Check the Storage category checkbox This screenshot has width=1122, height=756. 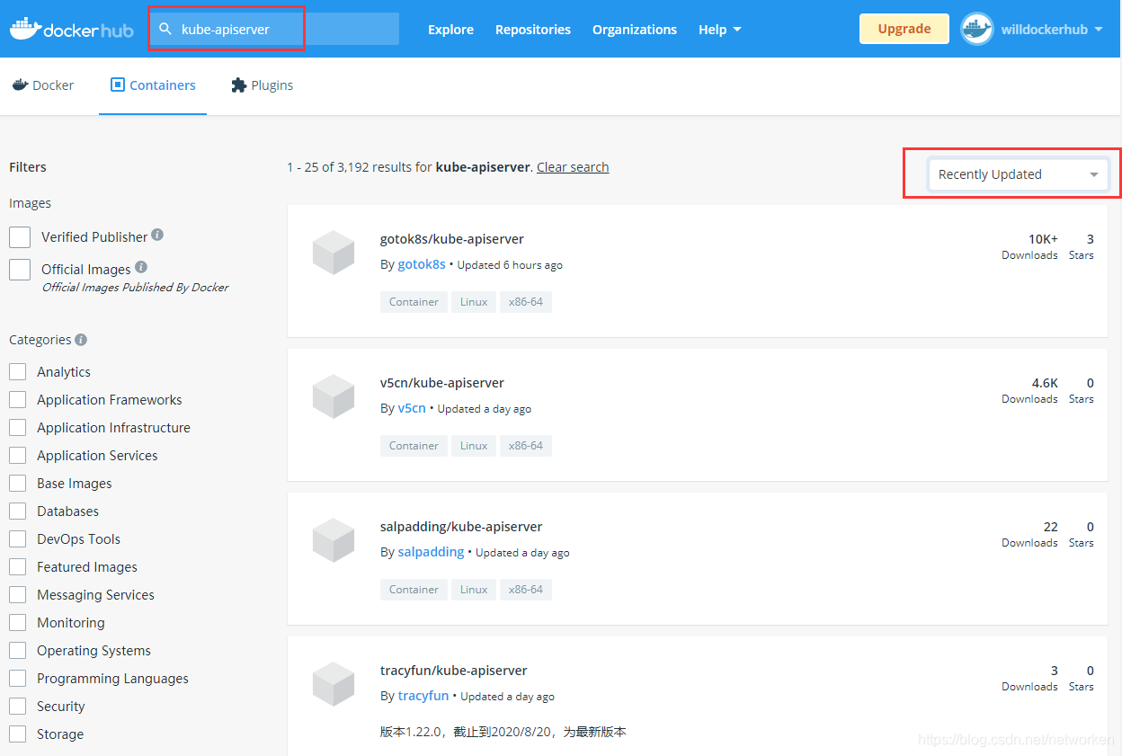[17, 734]
